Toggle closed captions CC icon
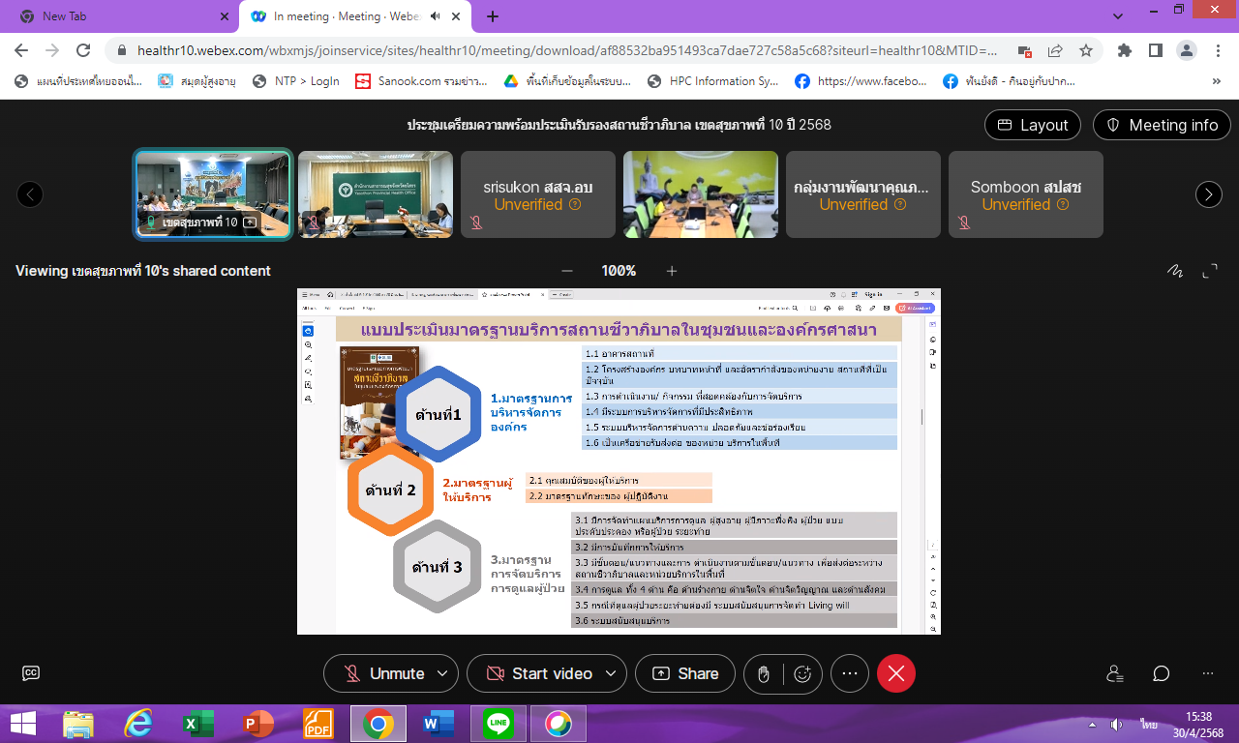1239x743 pixels. coord(31,673)
